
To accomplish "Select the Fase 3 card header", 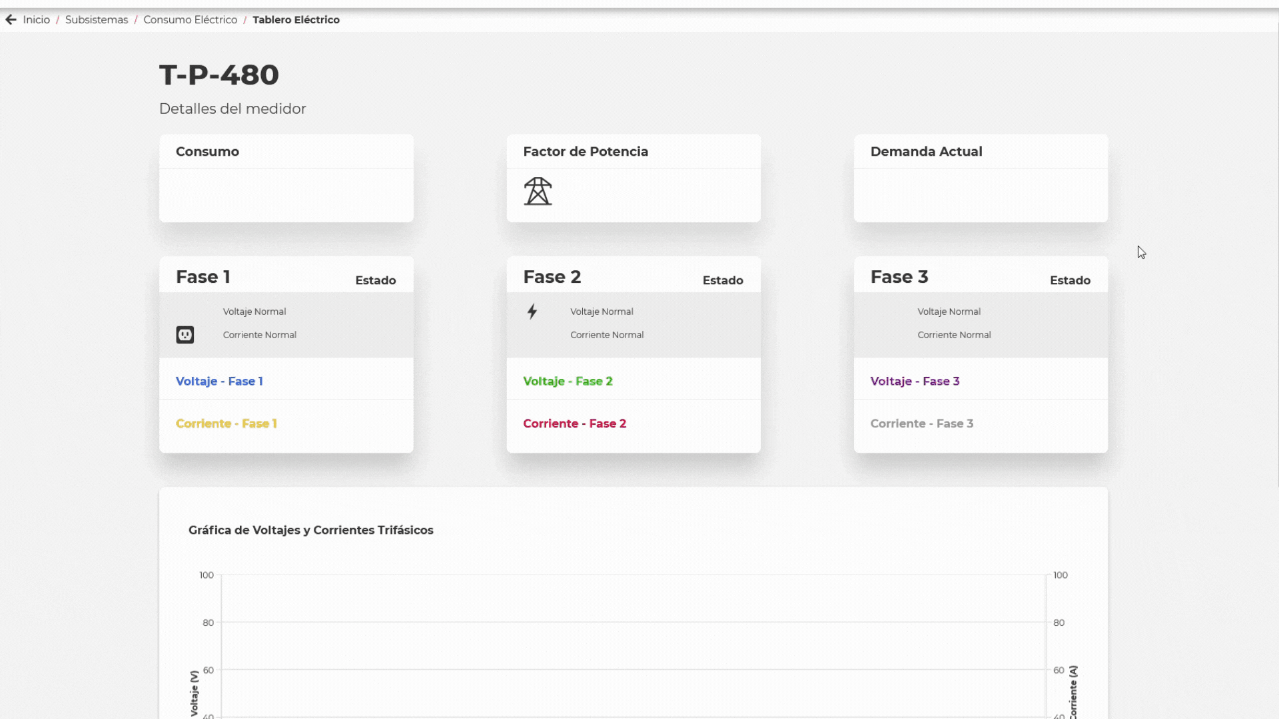I will point(899,276).
